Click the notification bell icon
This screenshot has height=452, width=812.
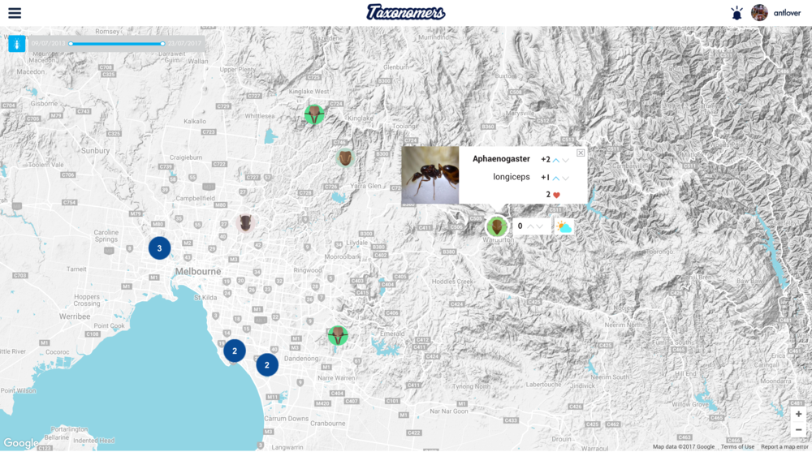pos(736,13)
